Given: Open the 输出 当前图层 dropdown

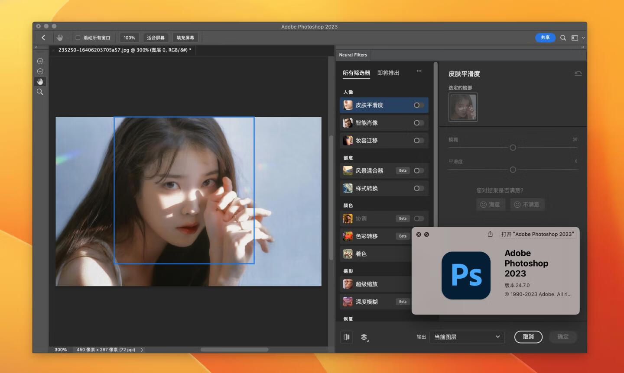Looking at the screenshot, I should [467, 337].
